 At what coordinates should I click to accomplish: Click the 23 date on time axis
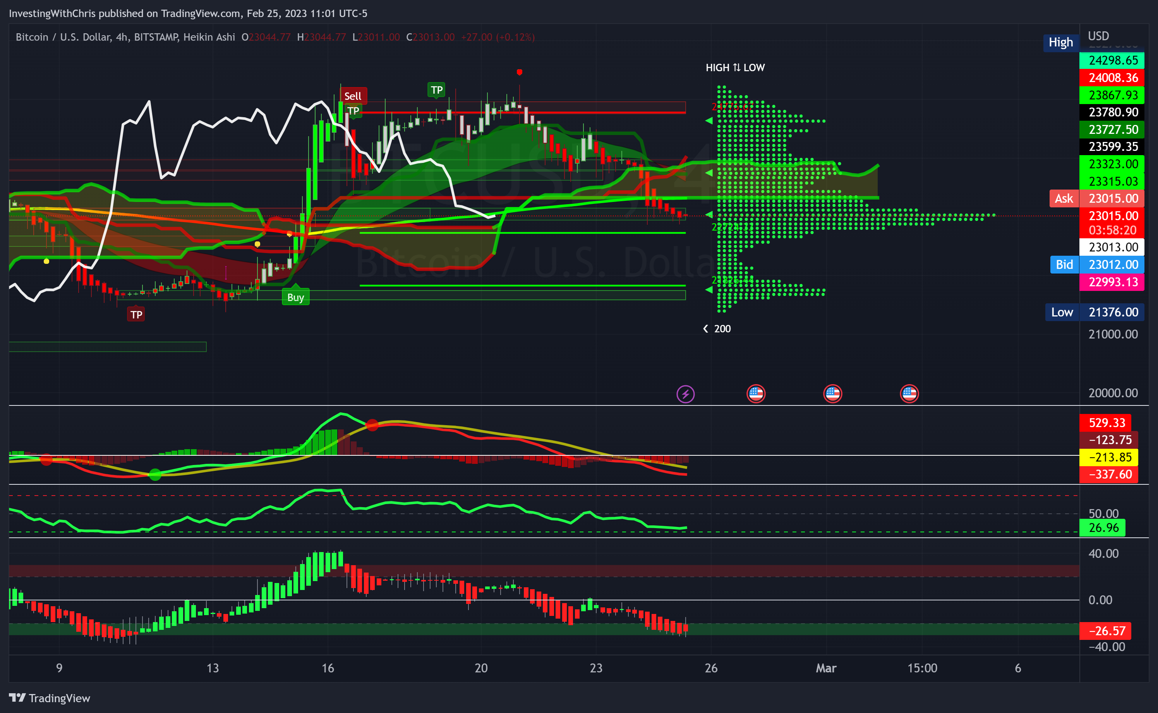596,668
